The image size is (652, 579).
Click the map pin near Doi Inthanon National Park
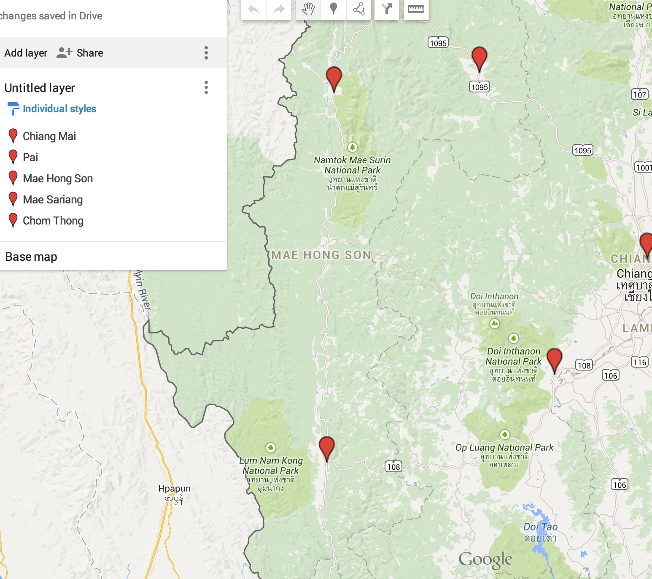pos(555,361)
